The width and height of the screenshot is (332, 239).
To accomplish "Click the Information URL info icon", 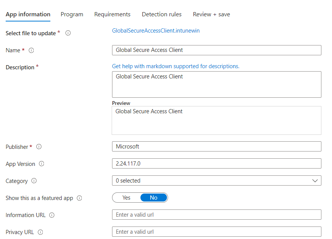I will (x=52, y=215).
